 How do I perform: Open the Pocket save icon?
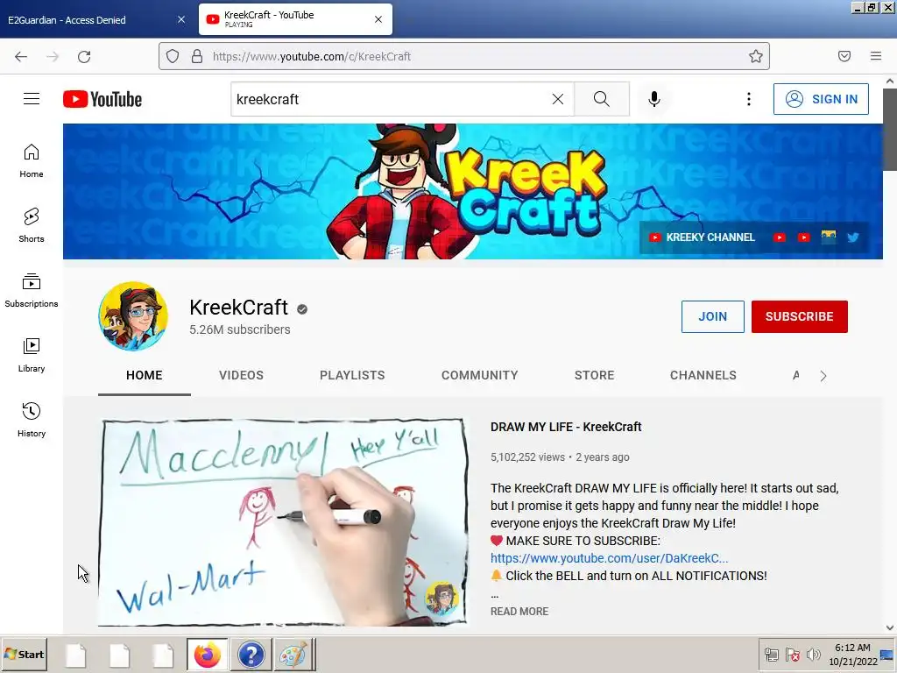pyautogui.click(x=844, y=56)
